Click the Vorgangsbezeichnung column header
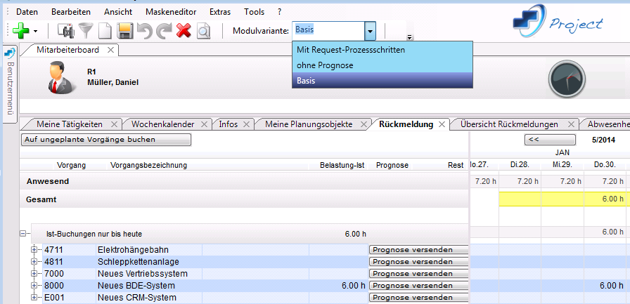The height and width of the screenshot is (304, 630). 148,165
